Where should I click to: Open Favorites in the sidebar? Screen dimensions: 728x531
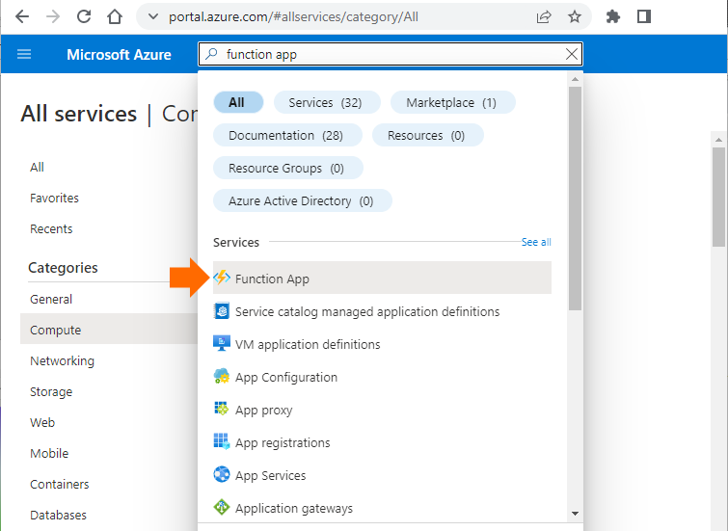click(x=54, y=198)
